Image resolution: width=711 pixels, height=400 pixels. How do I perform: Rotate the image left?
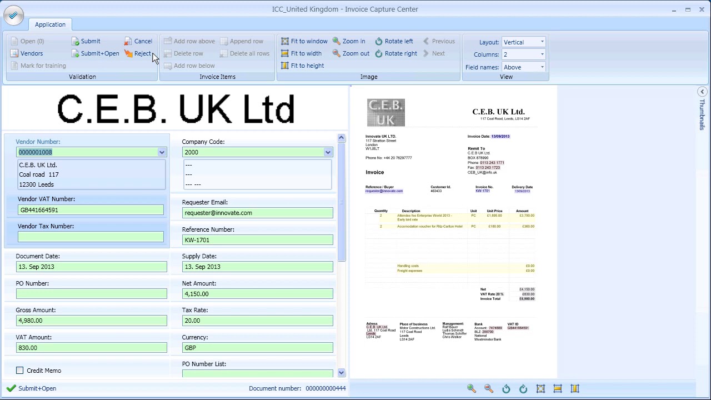click(394, 41)
